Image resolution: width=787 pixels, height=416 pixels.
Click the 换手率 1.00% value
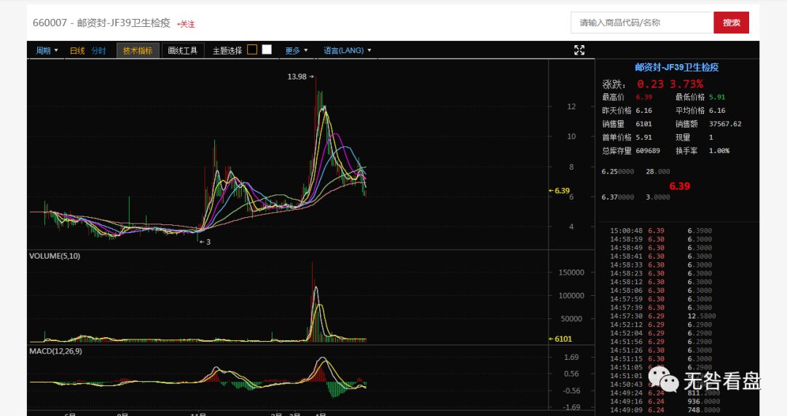click(x=719, y=151)
